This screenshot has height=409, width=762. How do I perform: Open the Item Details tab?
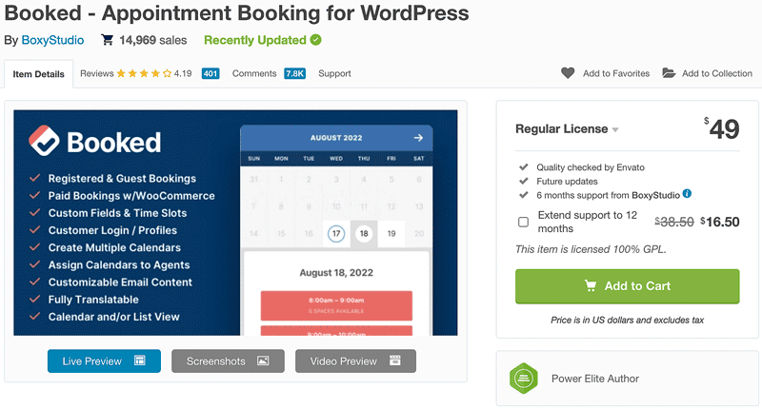click(x=38, y=74)
